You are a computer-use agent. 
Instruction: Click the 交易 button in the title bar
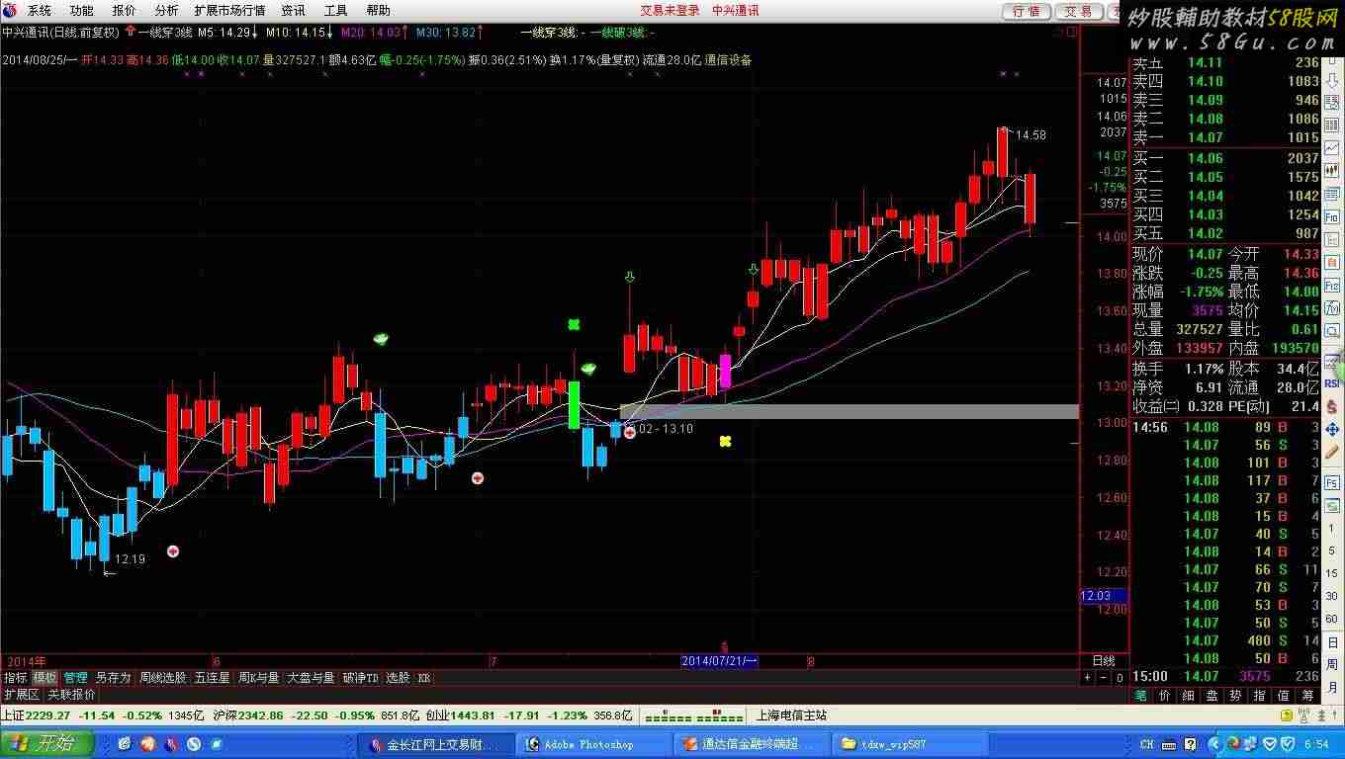1078,11
